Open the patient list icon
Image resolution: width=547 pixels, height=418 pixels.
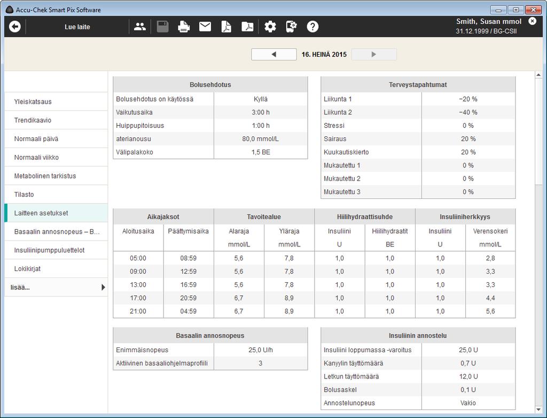click(x=140, y=27)
